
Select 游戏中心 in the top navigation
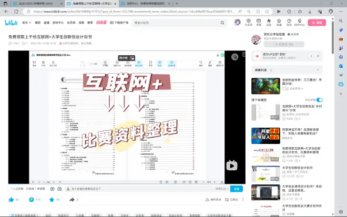(x=57, y=23)
